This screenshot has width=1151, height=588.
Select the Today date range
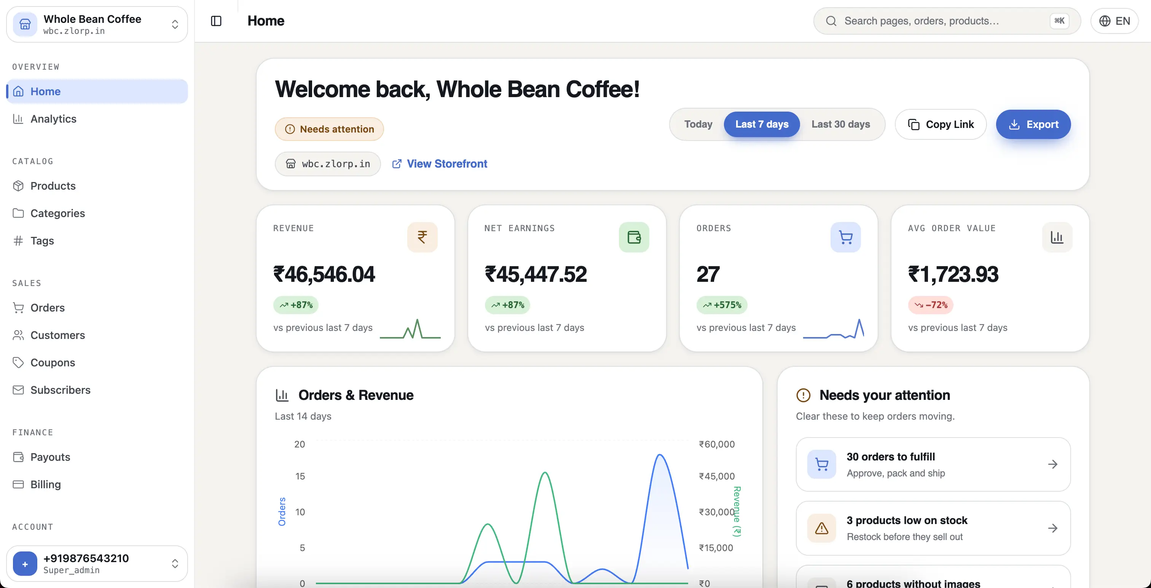pos(698,124)
